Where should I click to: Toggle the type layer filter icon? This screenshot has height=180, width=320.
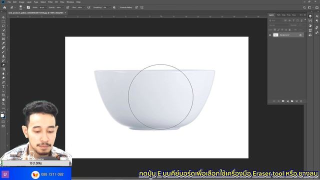pyautogui.click(x=293, y=20)
